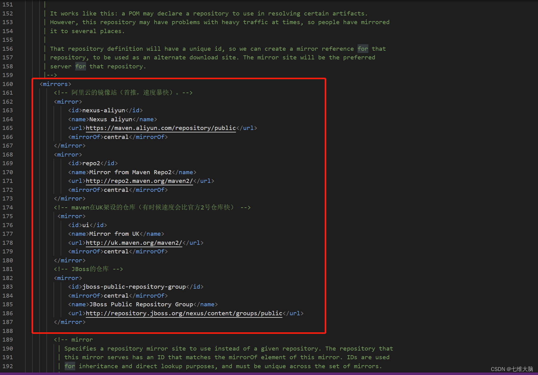This screenshot has width=538, height=375.
Task: Click line number 175
Action: (x=8, y=216)
